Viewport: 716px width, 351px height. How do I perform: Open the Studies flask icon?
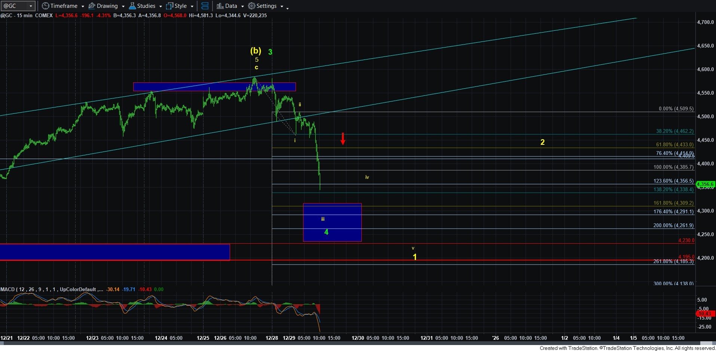coord(132,6)
